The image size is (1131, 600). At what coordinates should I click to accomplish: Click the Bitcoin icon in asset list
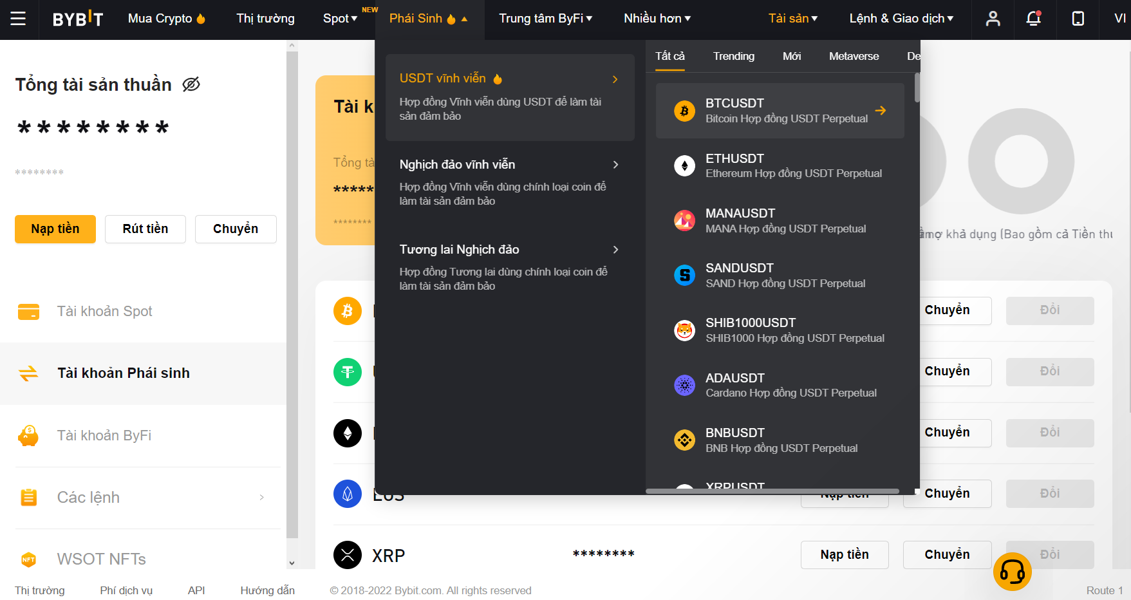click(x=348, y=311)
